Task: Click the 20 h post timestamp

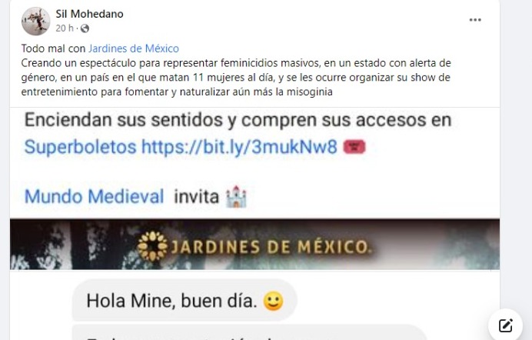Action: pyautogui.click(x=65, y=28)
